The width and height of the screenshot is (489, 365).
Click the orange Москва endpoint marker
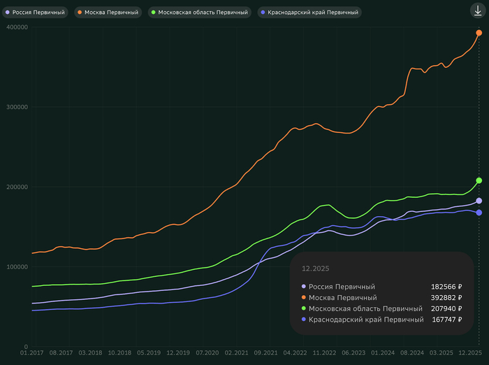479,33
